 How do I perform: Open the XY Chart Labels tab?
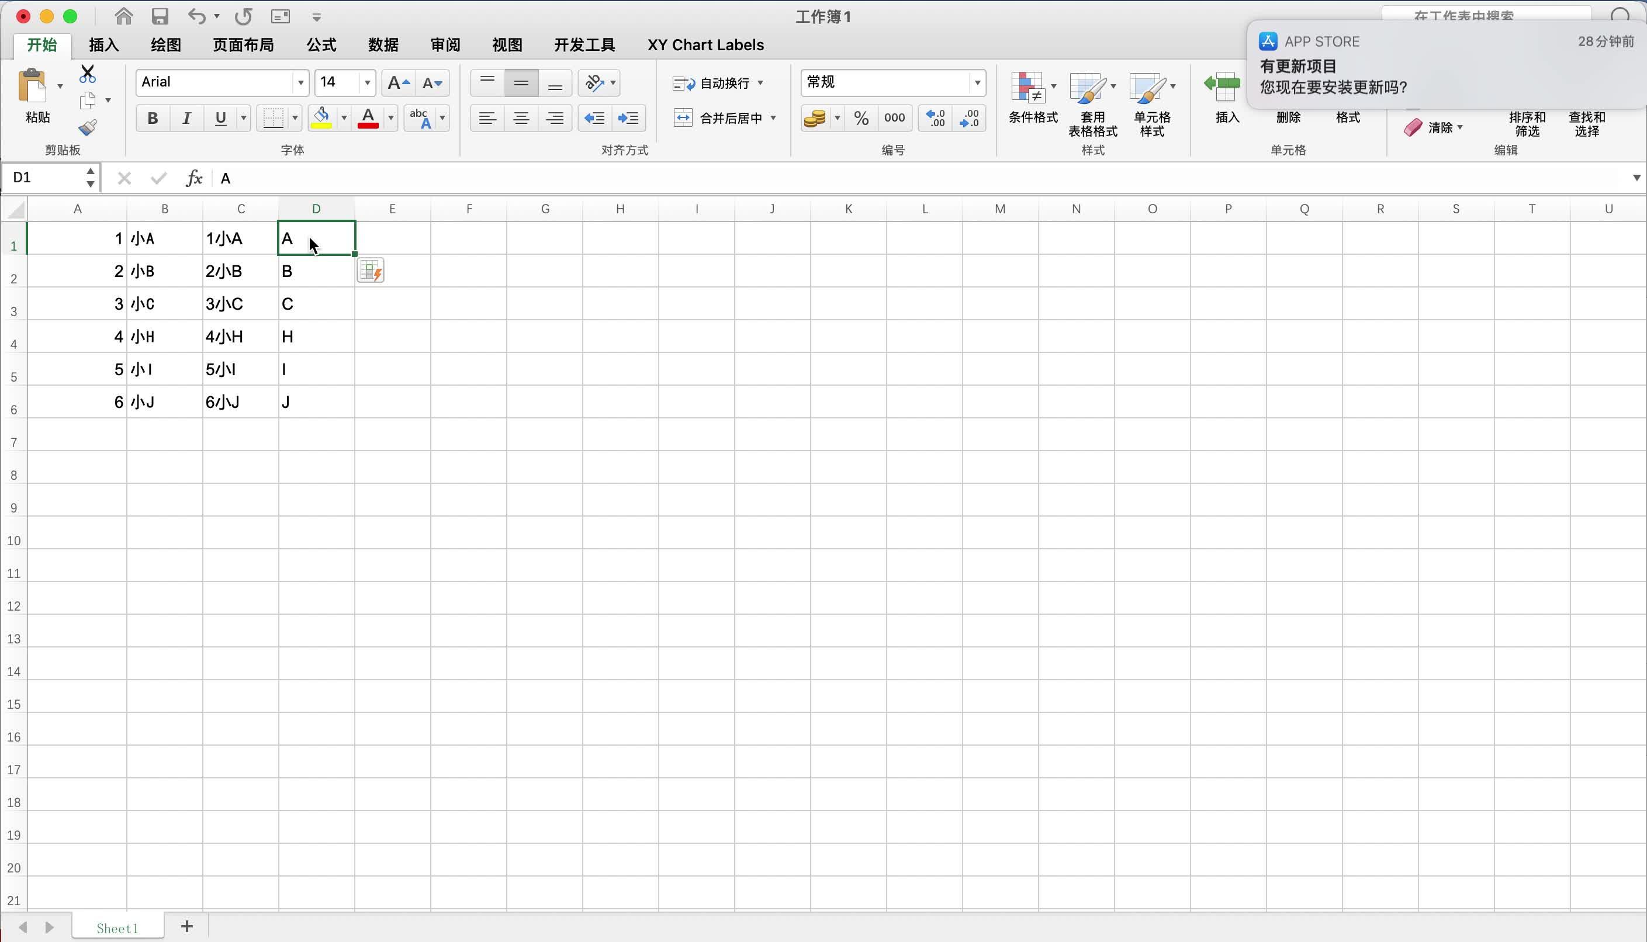[x=706, y=44]
